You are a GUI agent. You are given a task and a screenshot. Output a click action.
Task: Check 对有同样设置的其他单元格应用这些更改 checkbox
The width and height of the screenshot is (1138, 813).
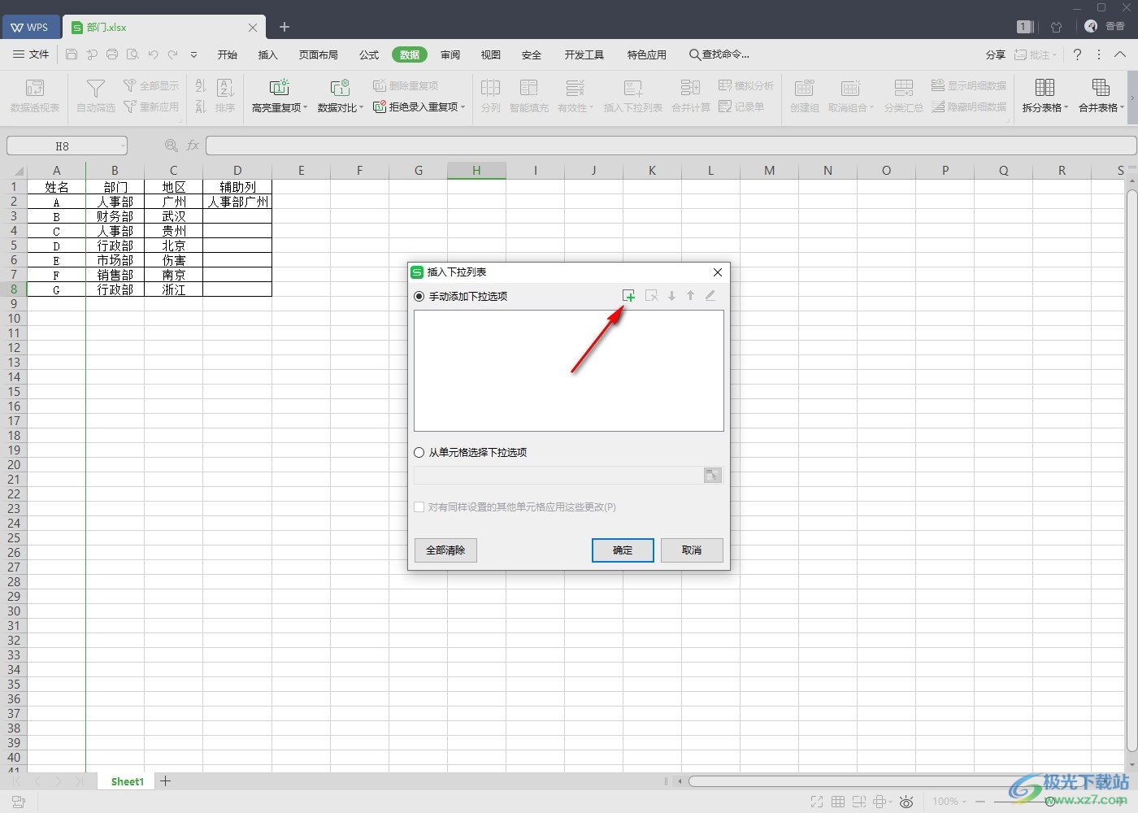click(x=419, y=506)
